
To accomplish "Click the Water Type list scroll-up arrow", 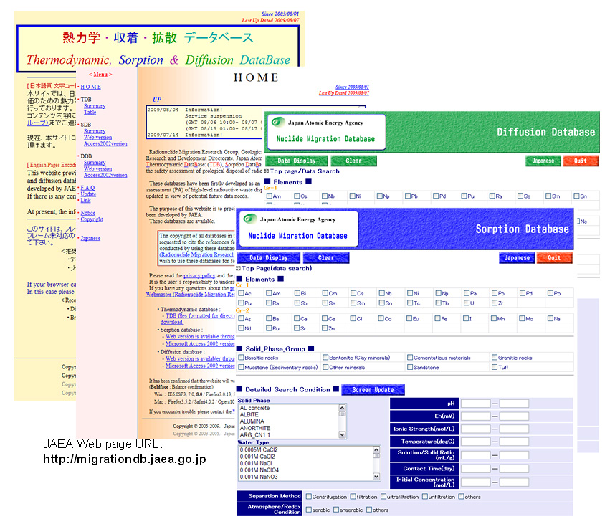I will (376, 450).
